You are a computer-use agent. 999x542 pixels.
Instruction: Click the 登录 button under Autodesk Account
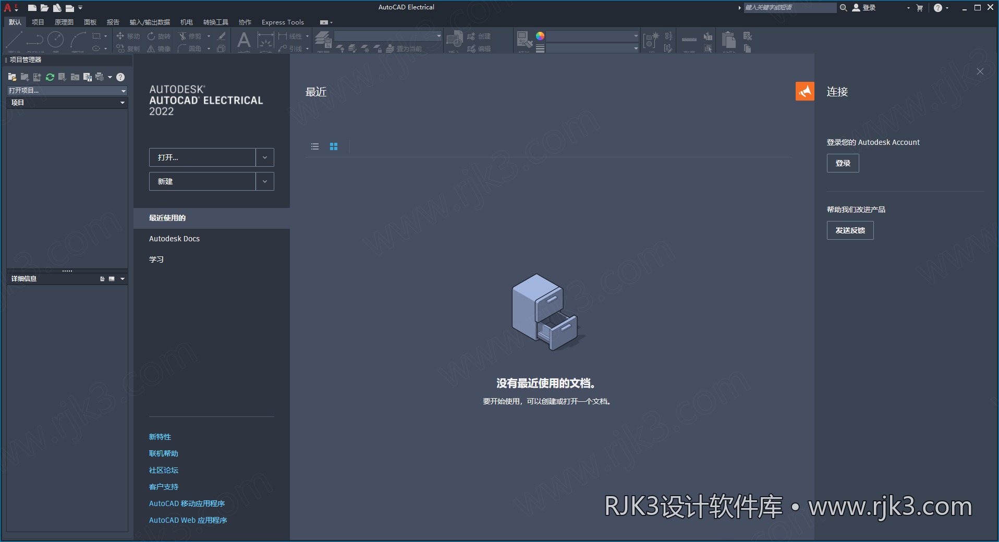point(843,163)
